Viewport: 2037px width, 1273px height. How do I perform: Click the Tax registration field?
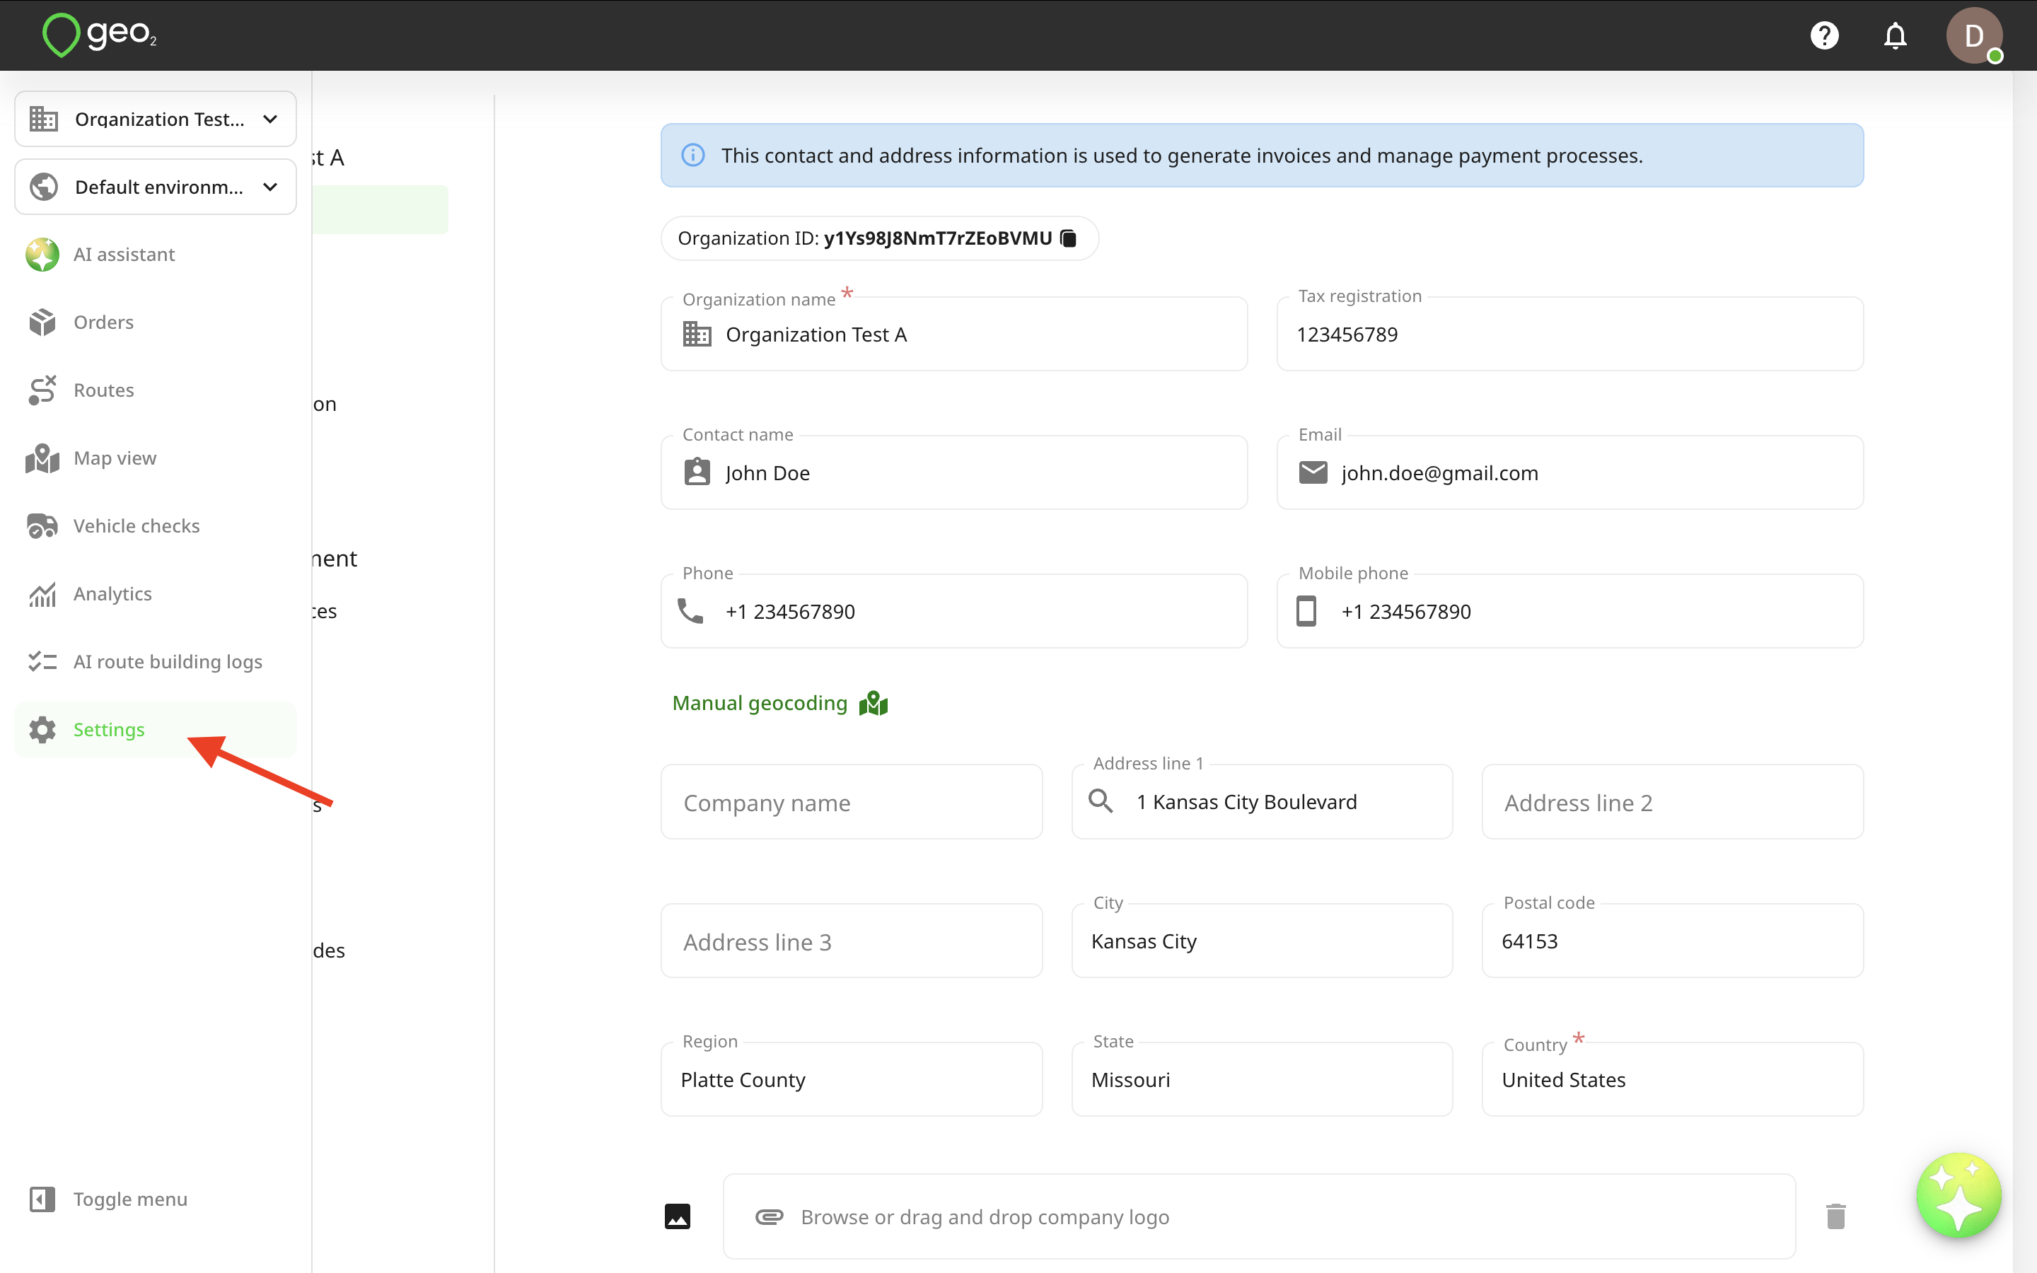(x=1570, y=335)
